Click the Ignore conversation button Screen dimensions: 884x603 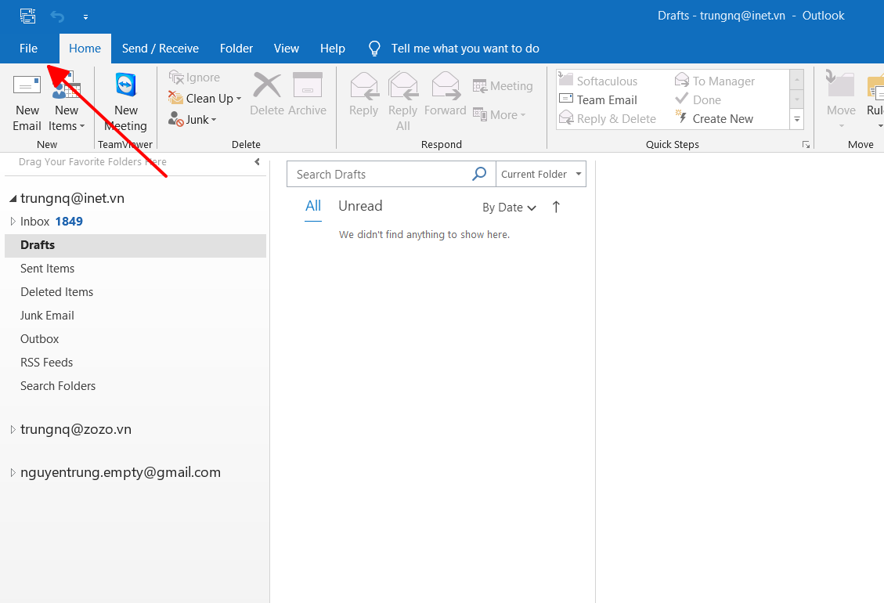coord(194,78)
